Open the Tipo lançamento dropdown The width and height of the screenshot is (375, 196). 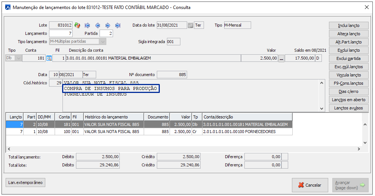[103, 42]
